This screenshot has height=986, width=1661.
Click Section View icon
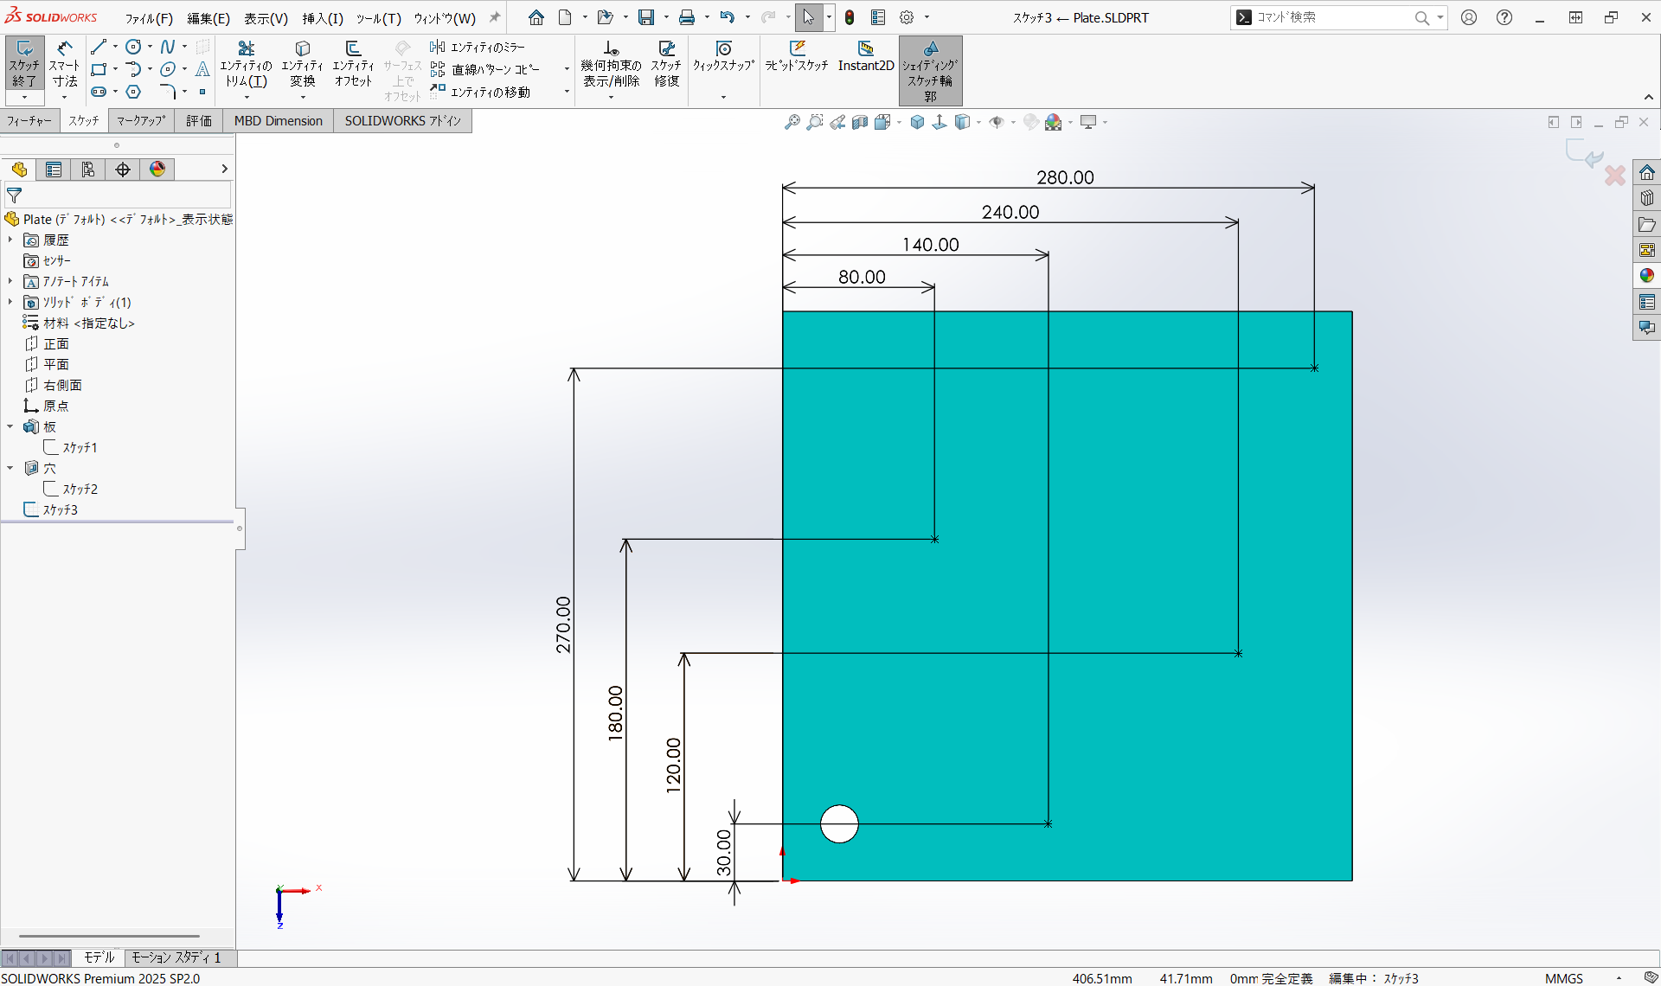(859, 122)
